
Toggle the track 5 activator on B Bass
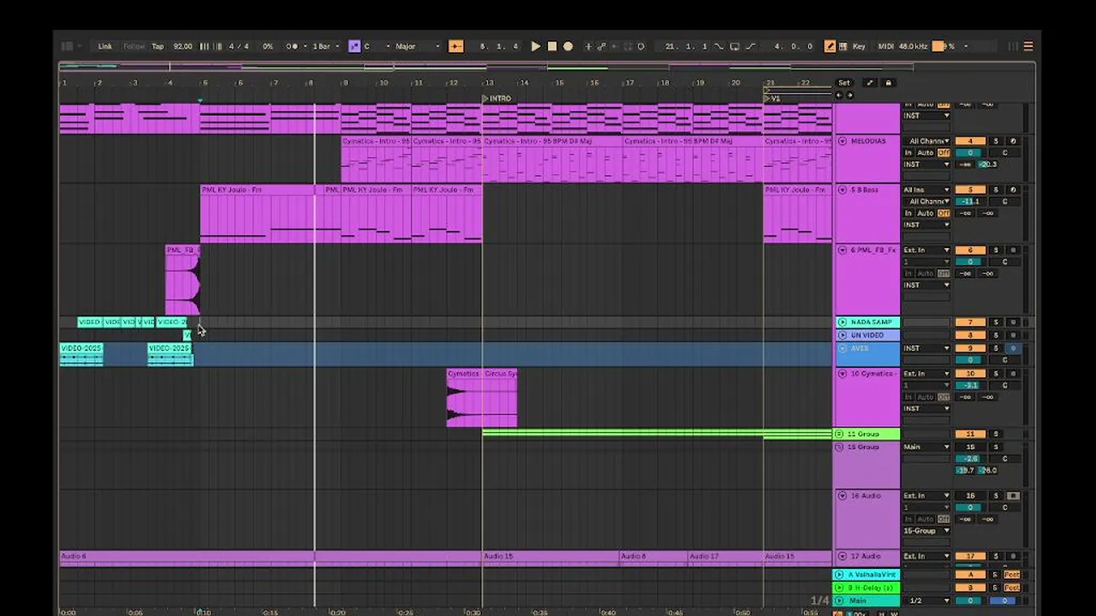[970, 190]
